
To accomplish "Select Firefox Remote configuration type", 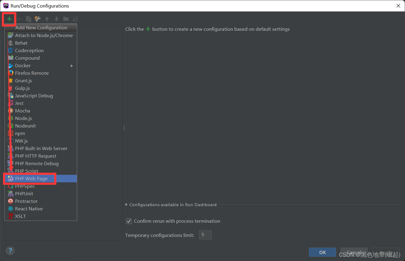I will (41, 73).
